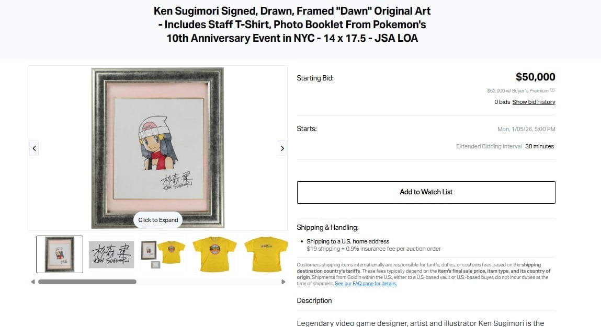Screen dimensions: 601x327
Task: Select the framed artwork thumbnail
Action: pos(60,254)
